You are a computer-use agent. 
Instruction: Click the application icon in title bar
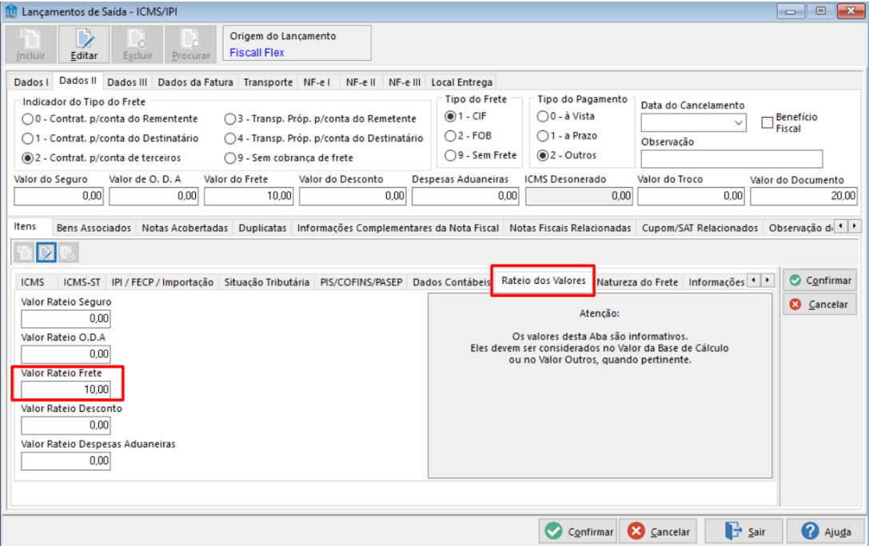click(x=11, y=11)
